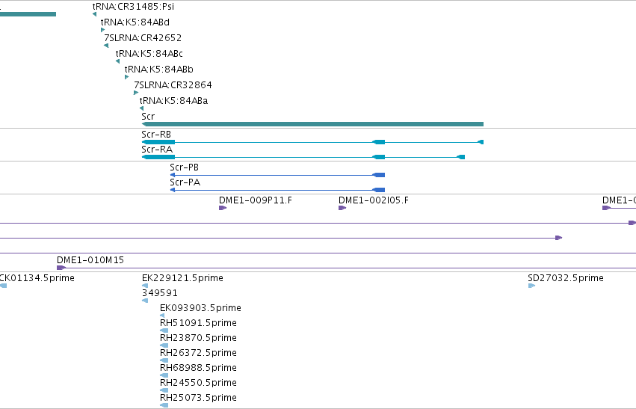Select the EK093903.5prime EST arrow

tap(162, 316)
